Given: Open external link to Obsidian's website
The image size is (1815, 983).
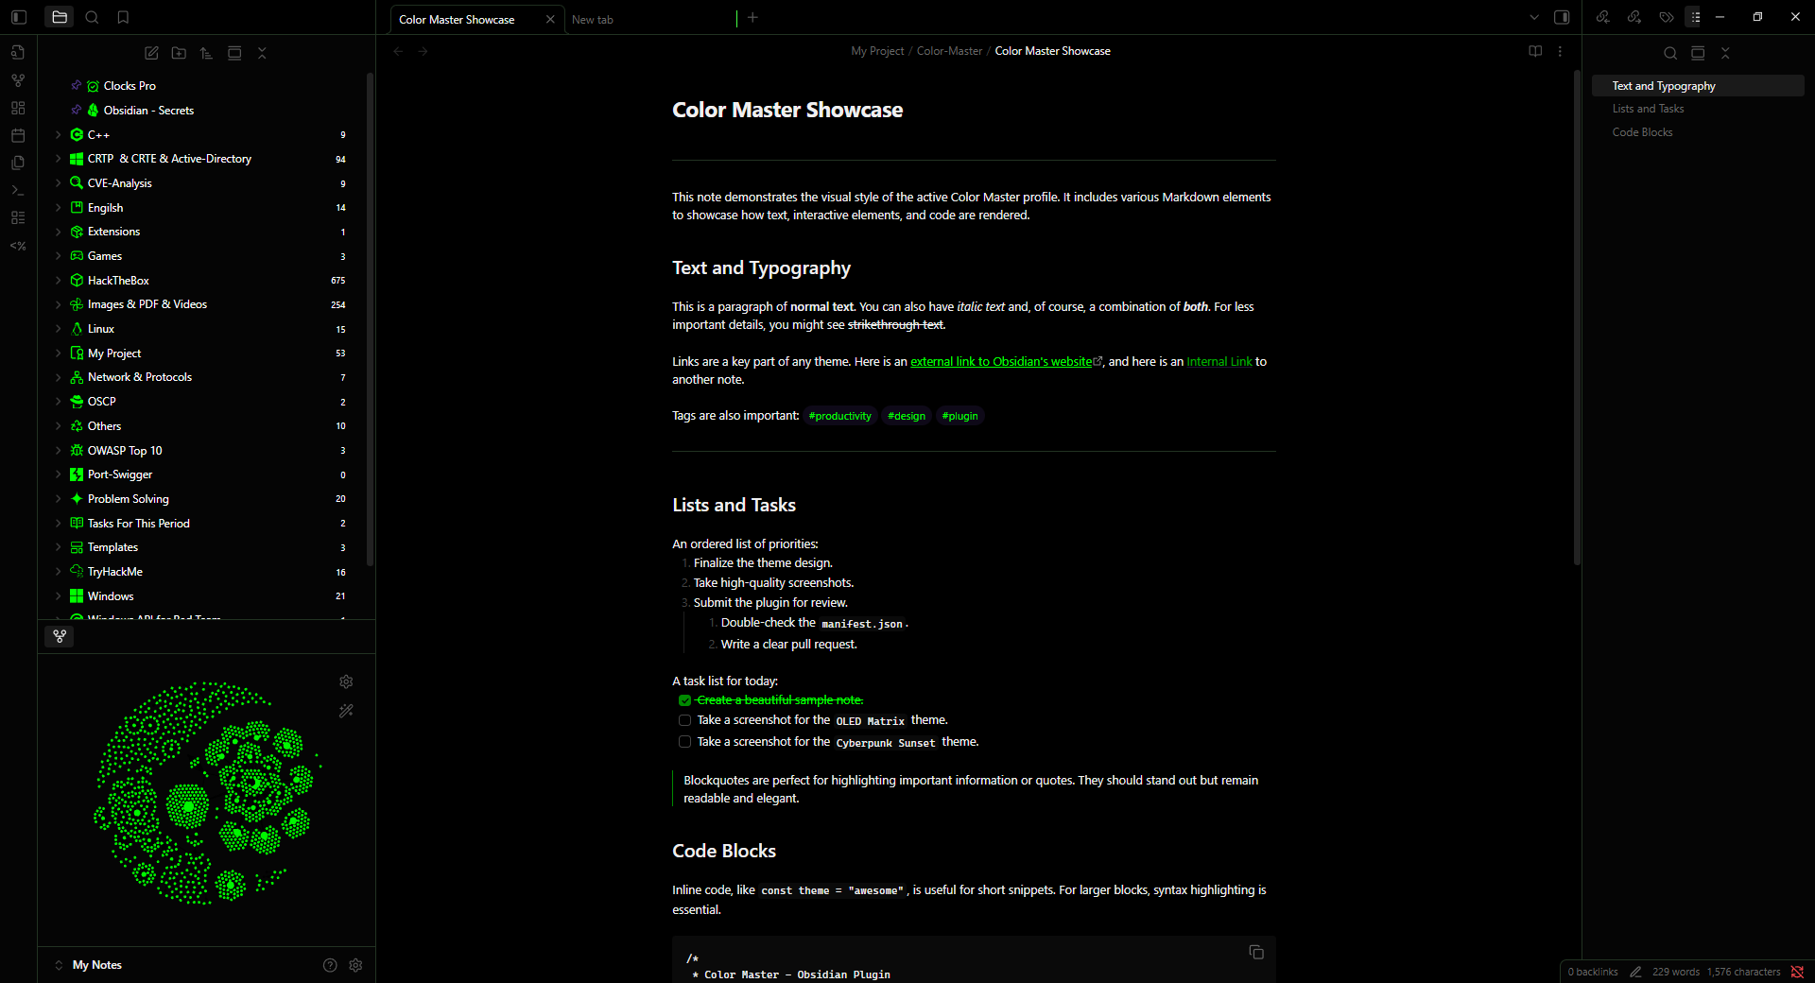Looking at the screenshot, I should (1001, 362).
